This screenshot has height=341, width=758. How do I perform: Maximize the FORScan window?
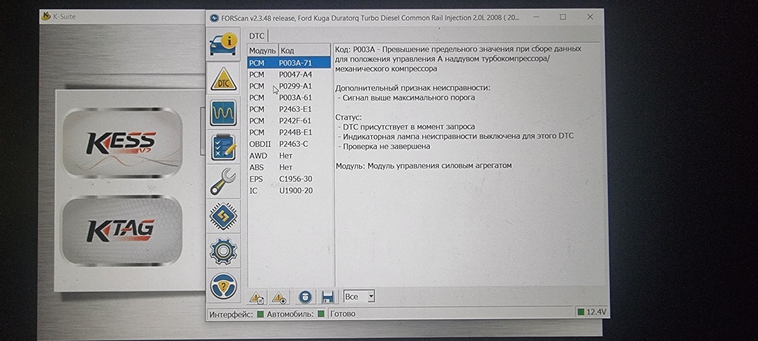tap(563, 17)
